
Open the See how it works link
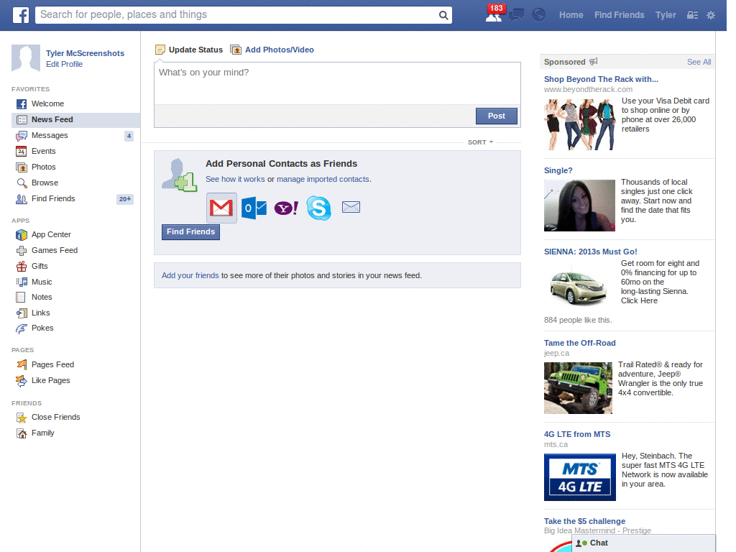[x=235, y=179]
